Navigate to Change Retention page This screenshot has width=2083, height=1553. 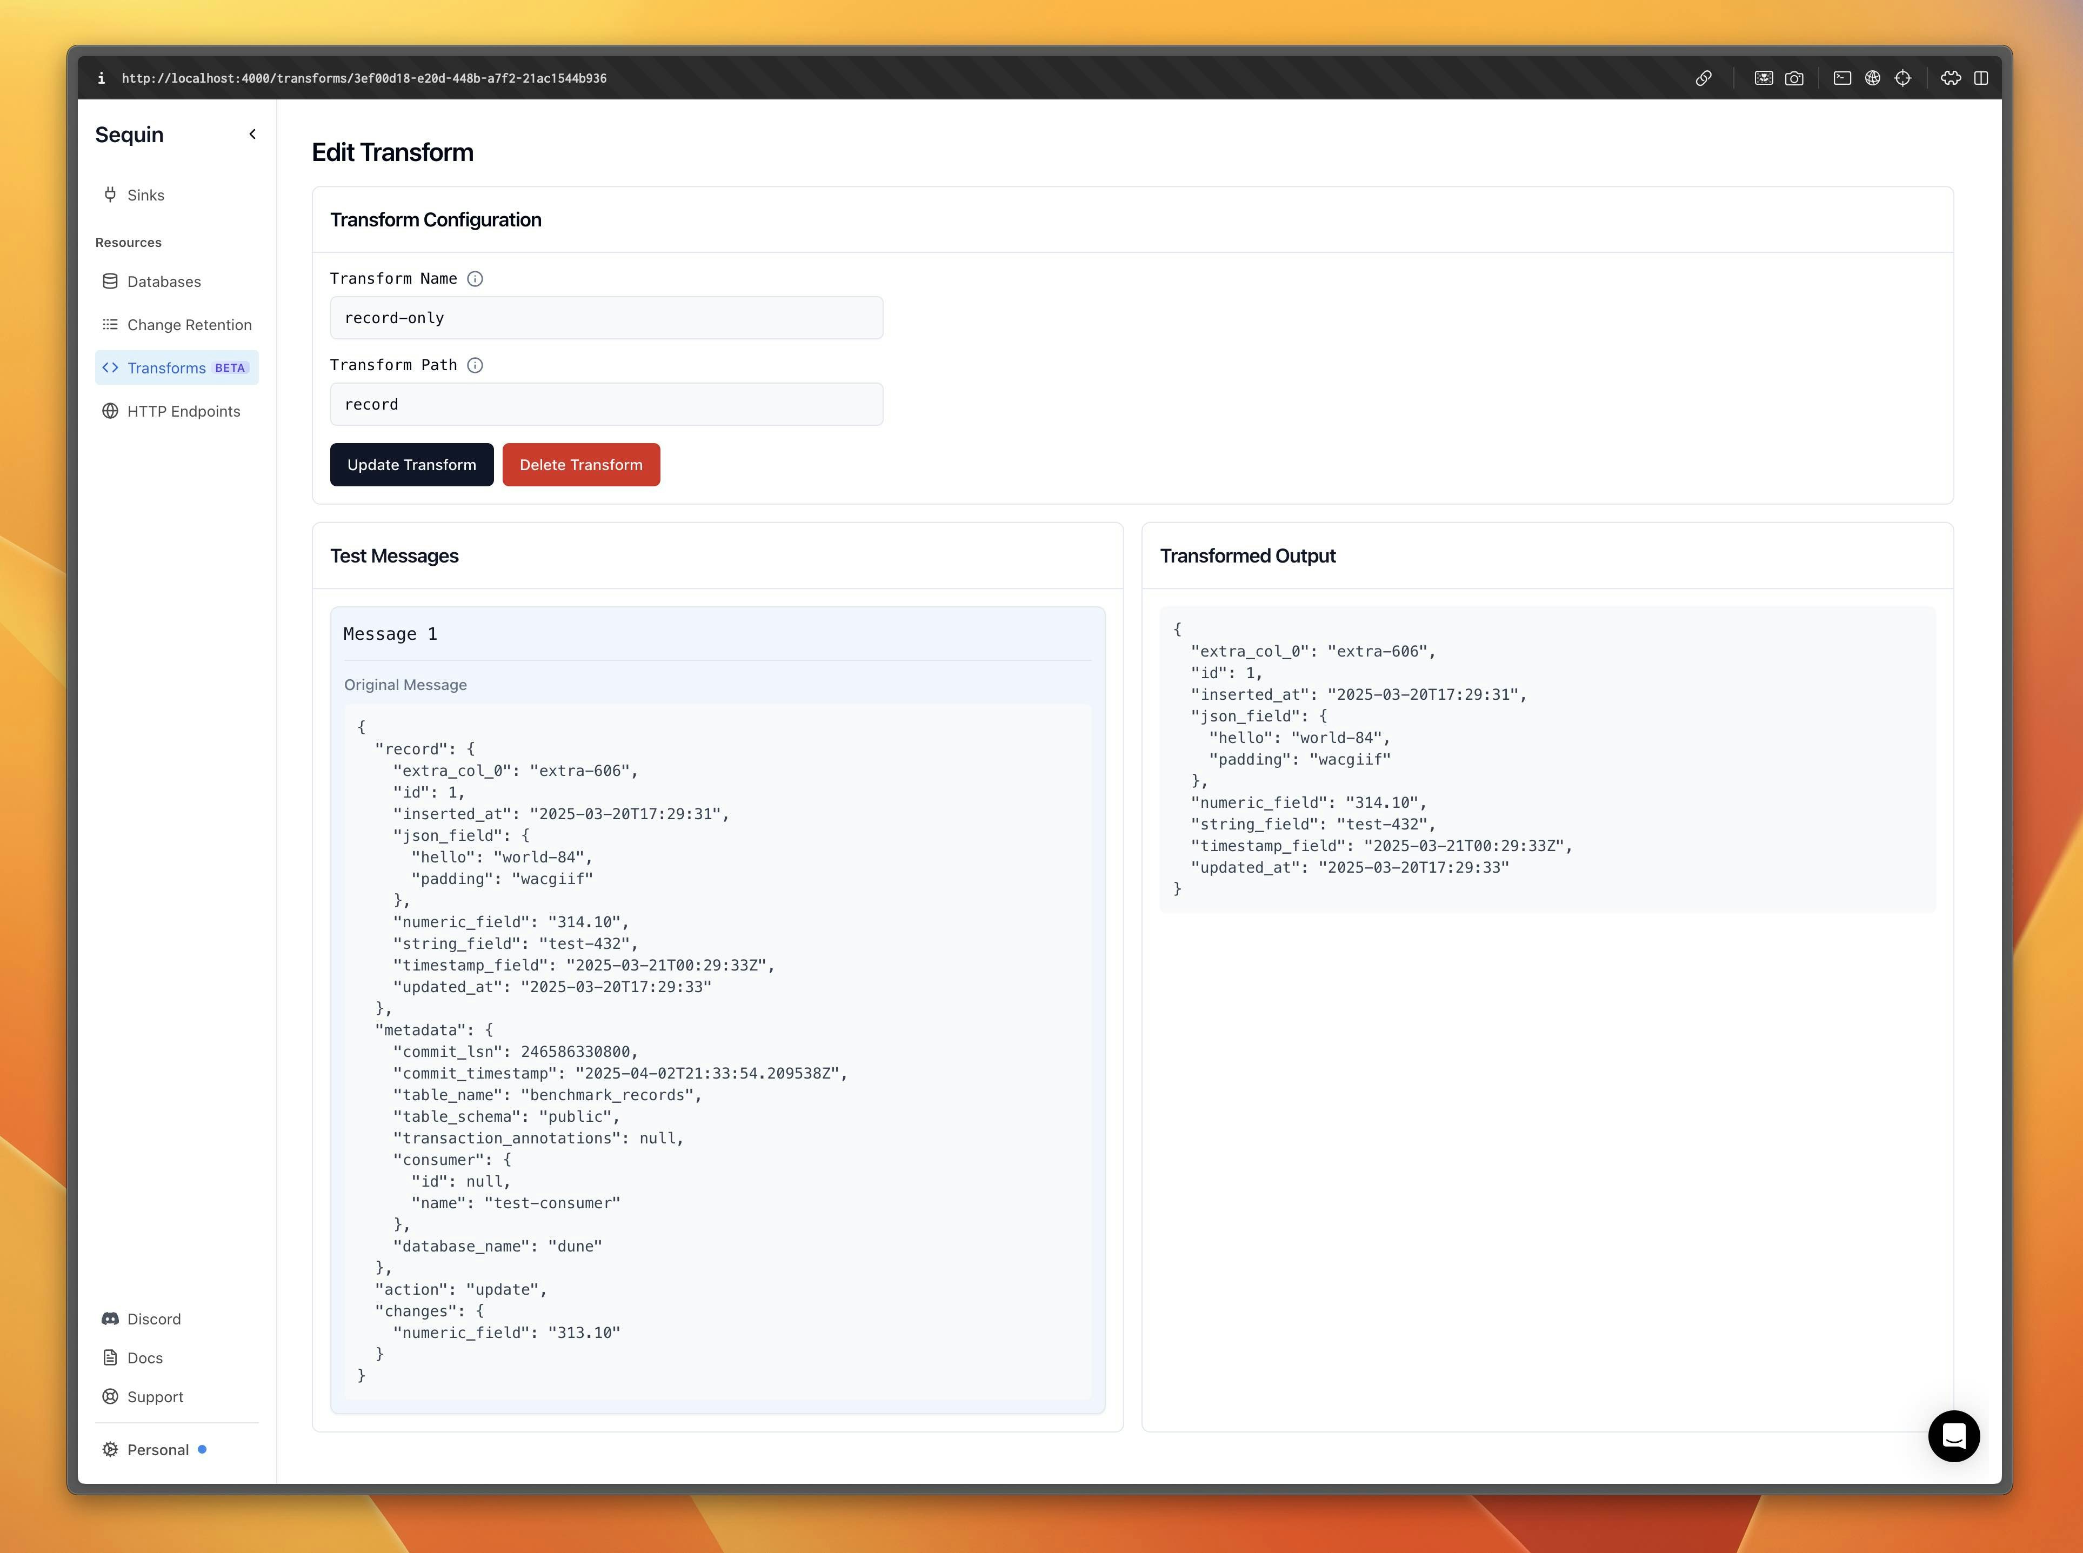(x=189, y=324)
